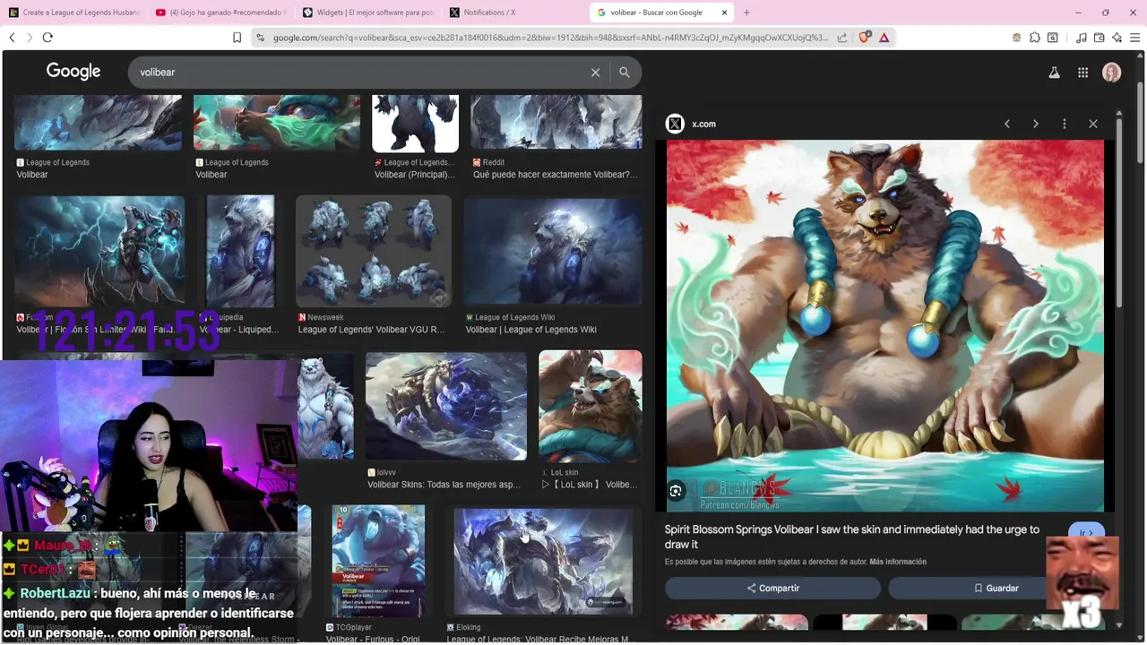The height and width of the screenshot is (645, 1147).
Task: Show previous image in preview panel
Action: pyautogui.click(x=1007, y=124)
